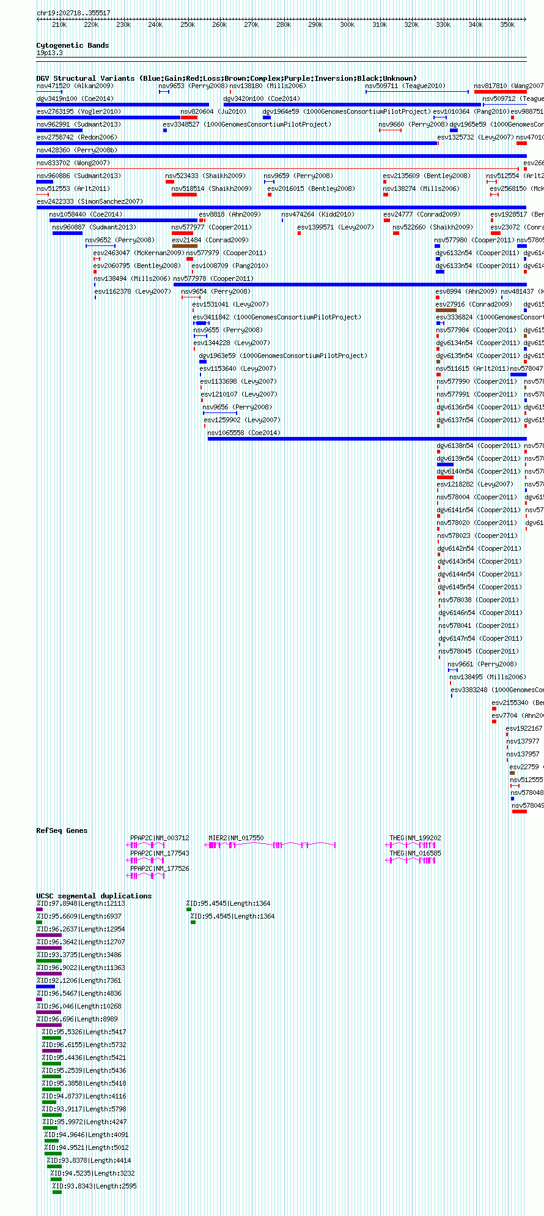544x1216 pixels.
Task: Click the dgv3420n100 (Coe2014) label
Action: click(262, 99)
